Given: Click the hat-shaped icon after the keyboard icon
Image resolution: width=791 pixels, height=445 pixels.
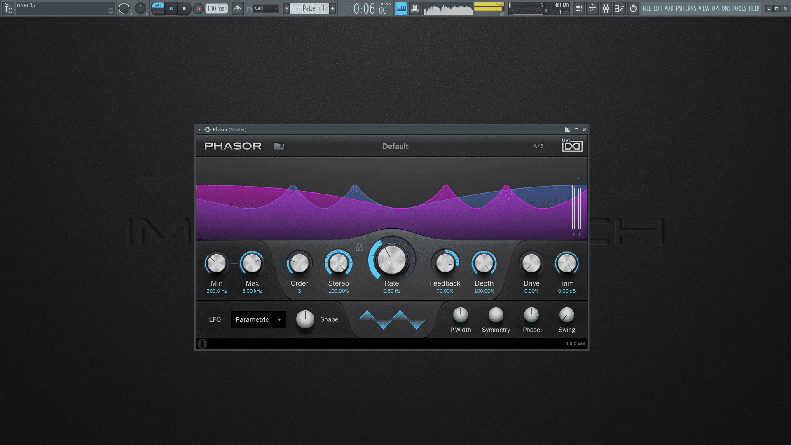Looking at the screenshot, I should tap(415, 8).
